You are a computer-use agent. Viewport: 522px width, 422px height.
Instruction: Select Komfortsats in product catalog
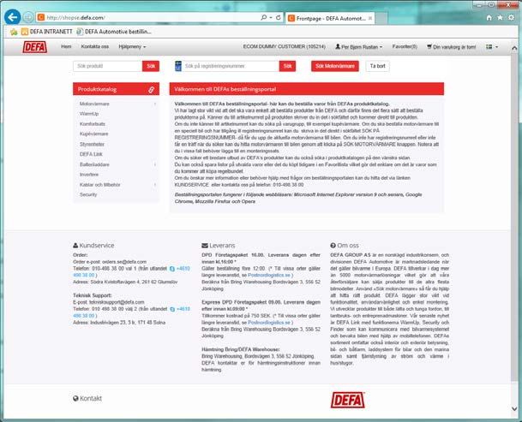pyautogui.click(x=93, y=124)
